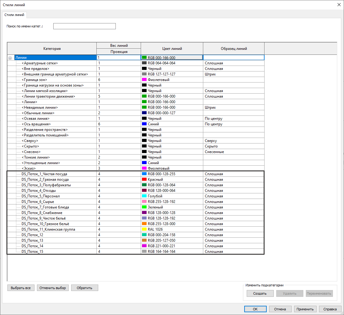The image size is (344, 315).
Task: Open line pattern dropdown for DS_Поток_15
Action: [233, 252]
